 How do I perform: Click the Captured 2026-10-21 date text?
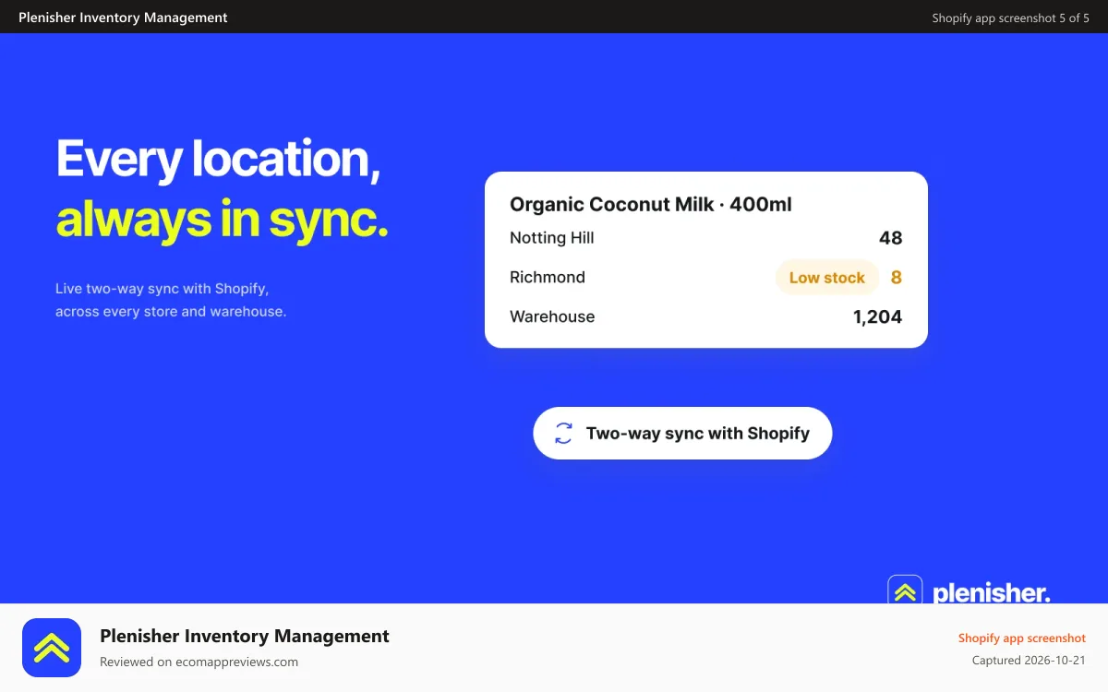pyautogui.click(x=1030, y=661)
